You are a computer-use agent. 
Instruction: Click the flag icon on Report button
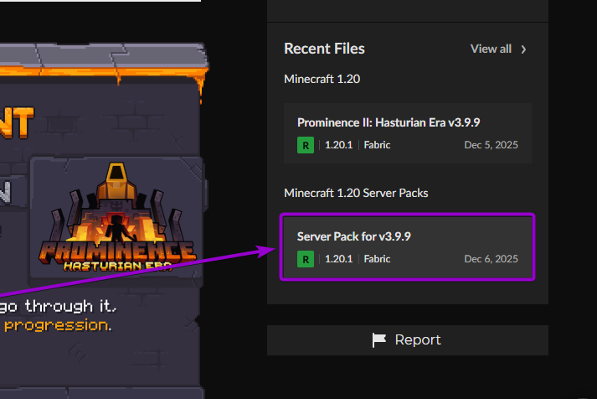point(378,340)
